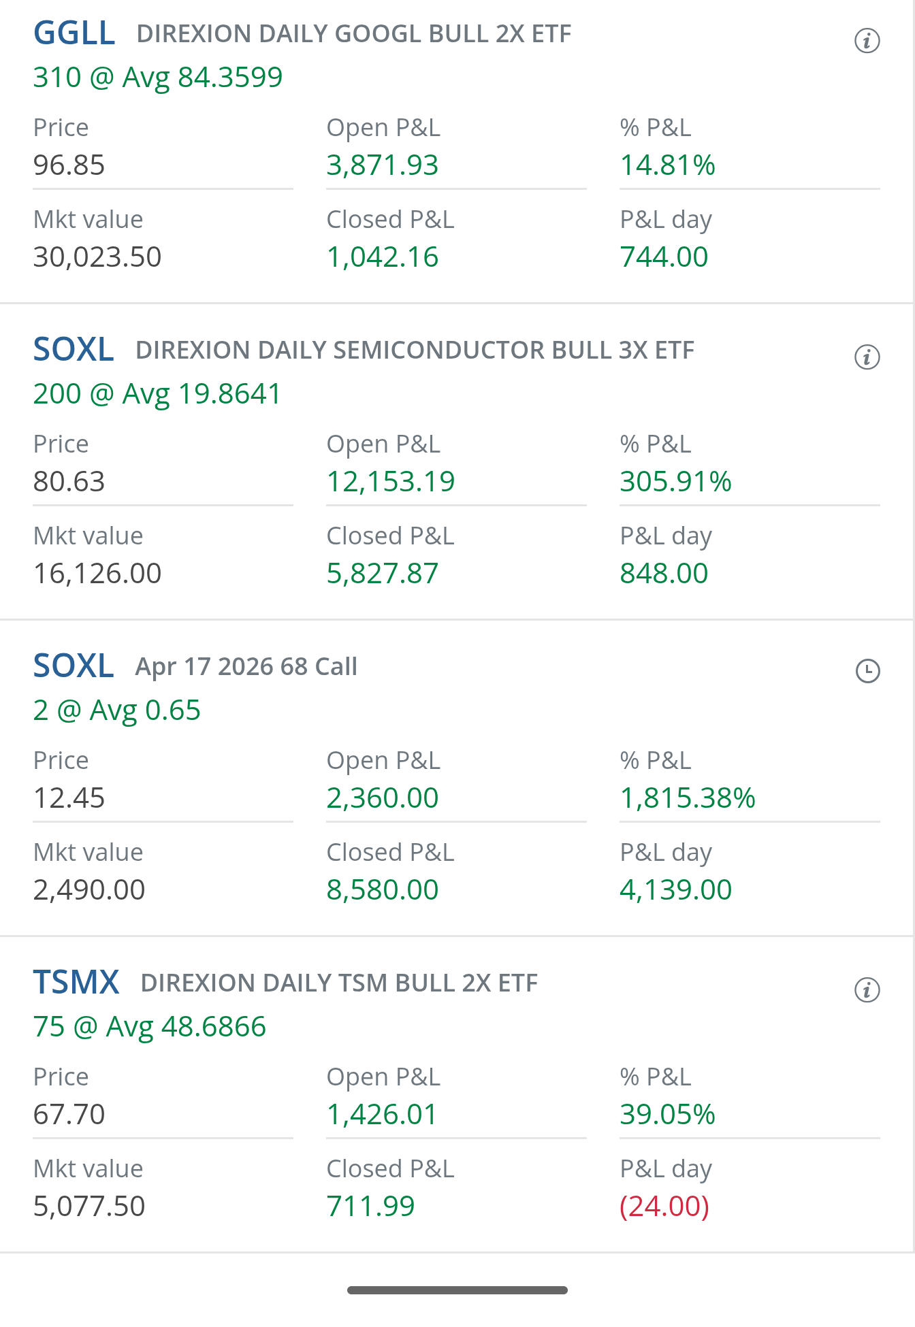Open info icon for SOXL ETF position

(867, 357)
